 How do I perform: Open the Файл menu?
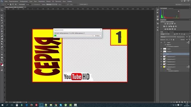pyautogui.click(x=6, y=1)
